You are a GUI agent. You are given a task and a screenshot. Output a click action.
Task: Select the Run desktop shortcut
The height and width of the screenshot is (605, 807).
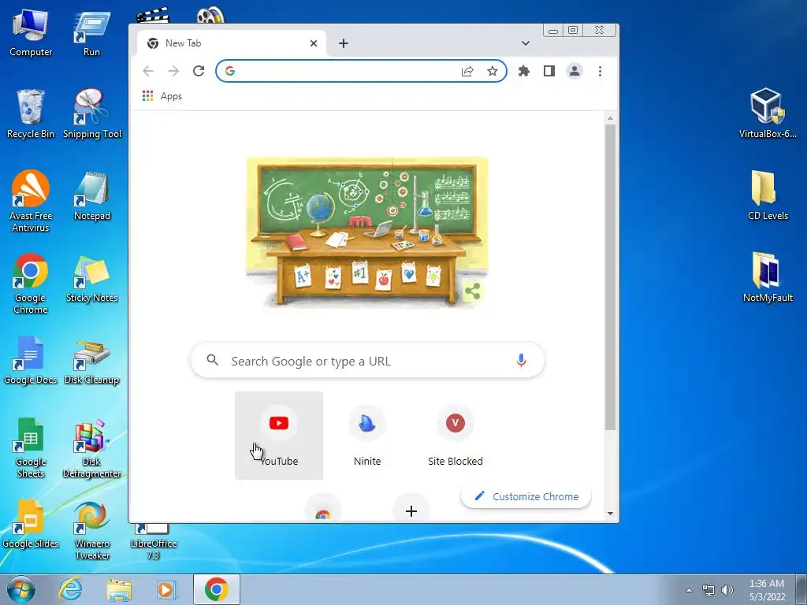tap(91, 33)
